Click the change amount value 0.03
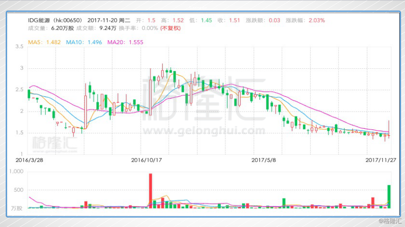 coord(274,21)
